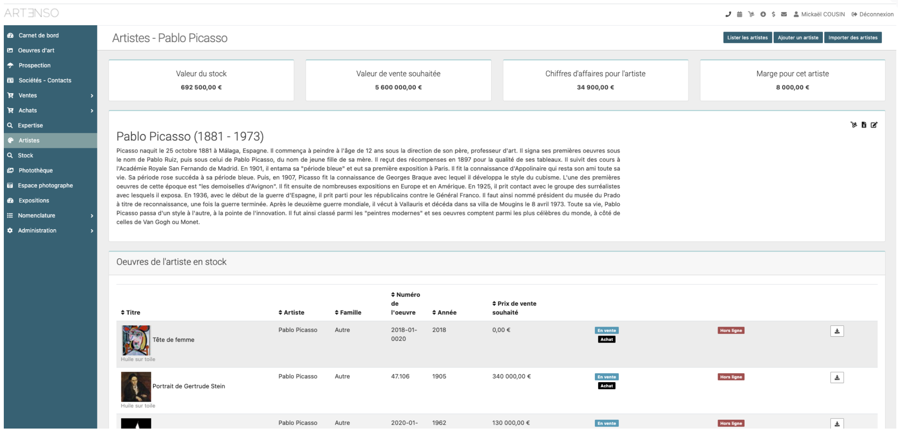This screenshot has width=898, height=445.
Task: Click the Sociétés - Contacts card icon
Action: pyautogui.click(x=10, y=80)
